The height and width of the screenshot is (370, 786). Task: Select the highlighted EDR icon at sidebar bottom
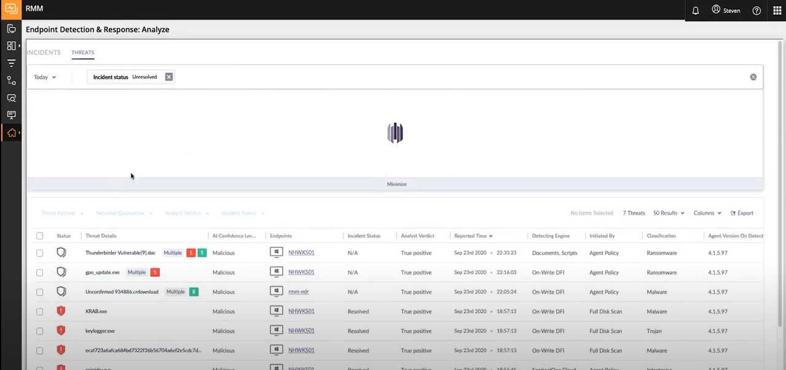(x=11, y=133)
